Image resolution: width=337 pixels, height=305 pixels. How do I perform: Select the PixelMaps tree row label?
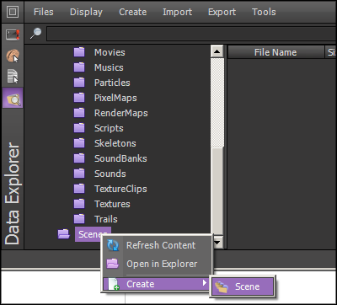[x=115, y=98]
